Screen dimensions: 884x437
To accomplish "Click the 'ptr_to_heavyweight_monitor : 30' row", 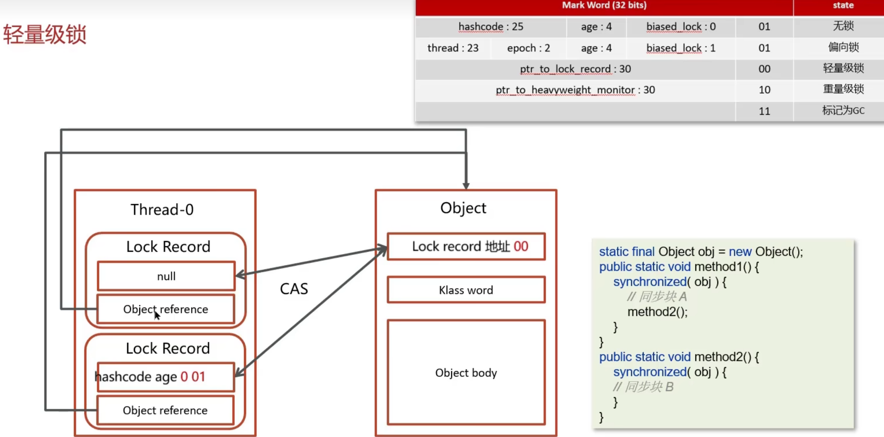I will coord(575,90).
